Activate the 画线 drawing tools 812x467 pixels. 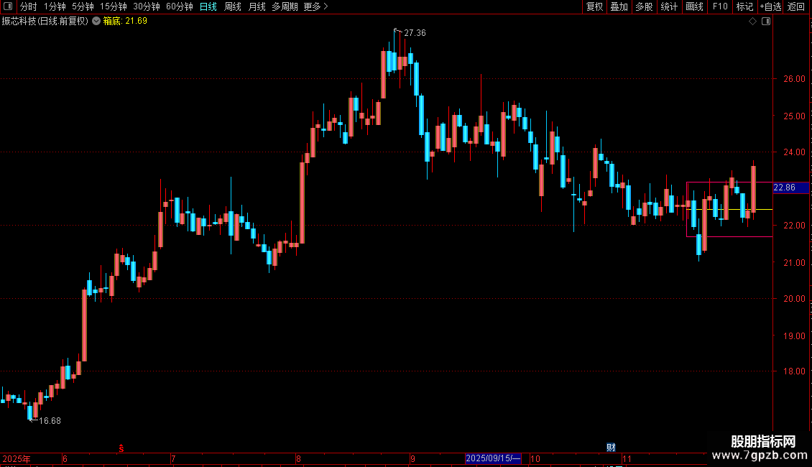694,6
